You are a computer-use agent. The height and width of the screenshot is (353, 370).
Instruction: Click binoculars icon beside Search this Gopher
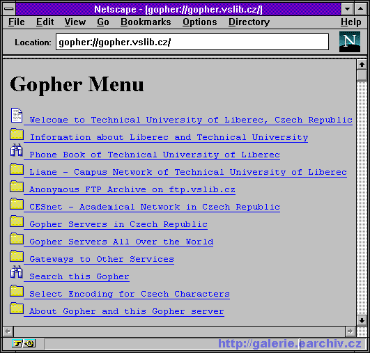point(16,272)
